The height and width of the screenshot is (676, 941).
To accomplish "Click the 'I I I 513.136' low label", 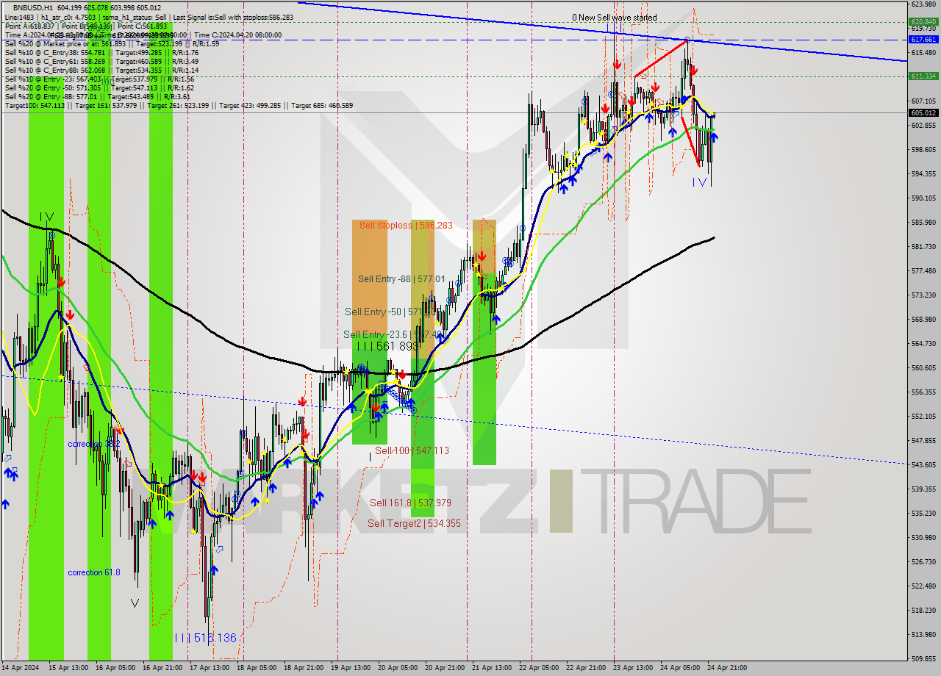I will [x=205, y=638].
